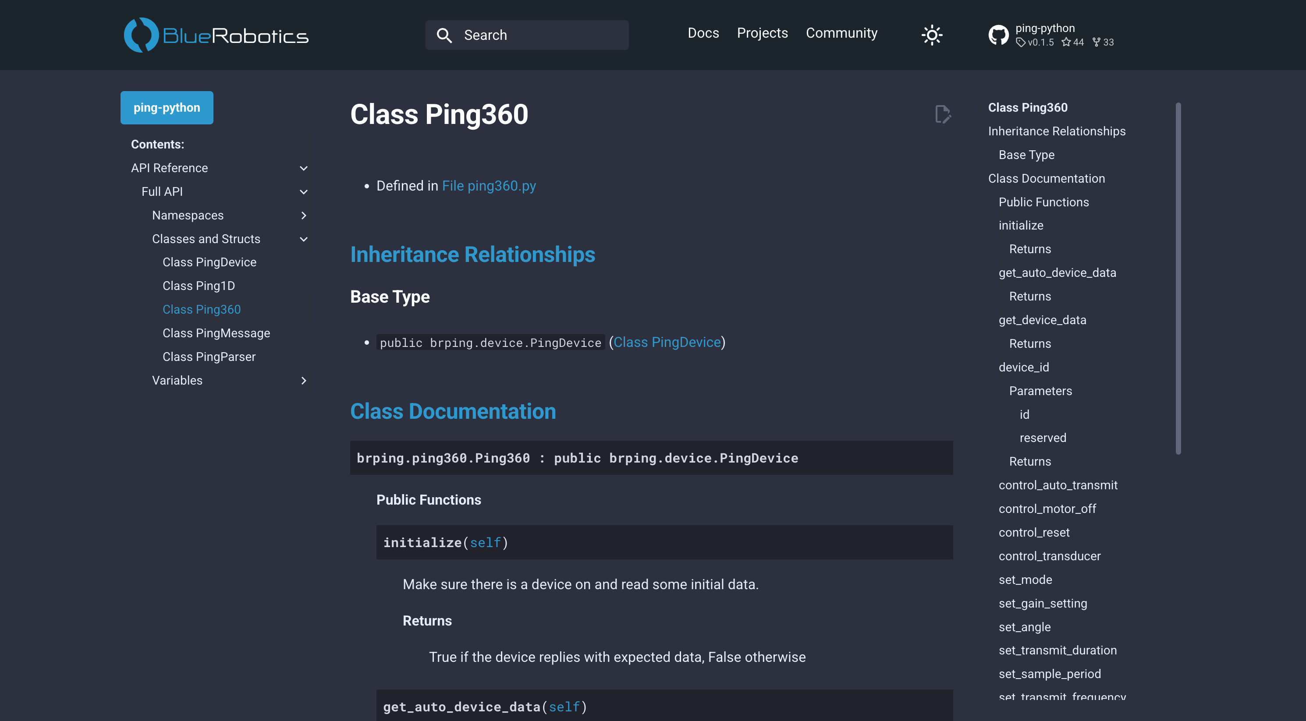Jump to control_transducer in table of contents
The width and height of the screenshot is (1306, 721).
pyautogui.click(x=1050, y=556)
